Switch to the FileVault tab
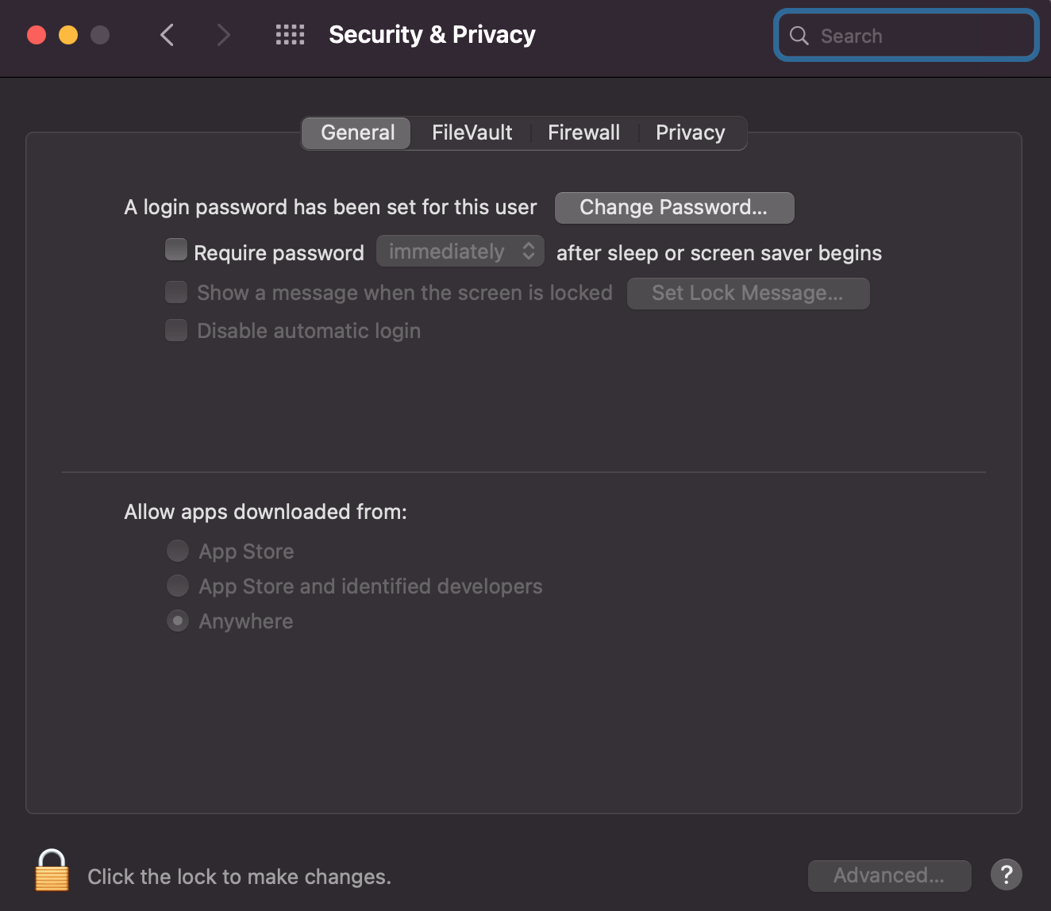The width and height of the screenshot is (1051, 911). coord(472,133)
